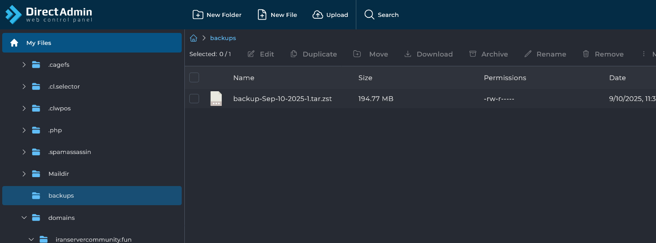Screen dimensions: 656x243
Task: Click the .cagefs folder icon
Action: tap(37, 65)
